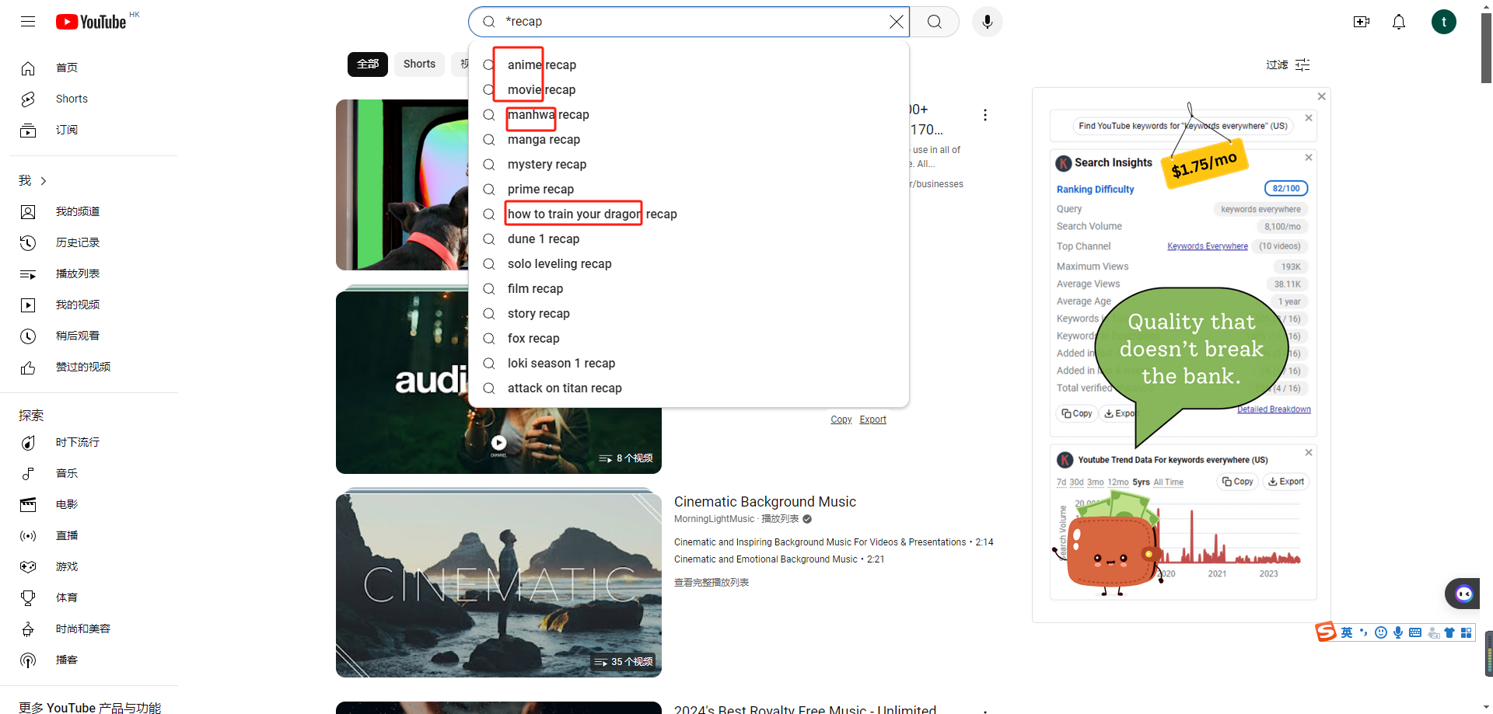
Task: Expand the 我 section chevron in sidebar
Action: click(x=44, y=180)
